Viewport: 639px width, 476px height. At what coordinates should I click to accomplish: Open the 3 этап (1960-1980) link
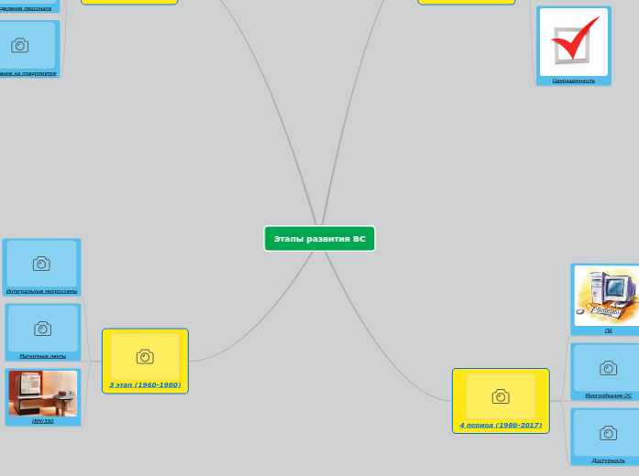point(145,385)
